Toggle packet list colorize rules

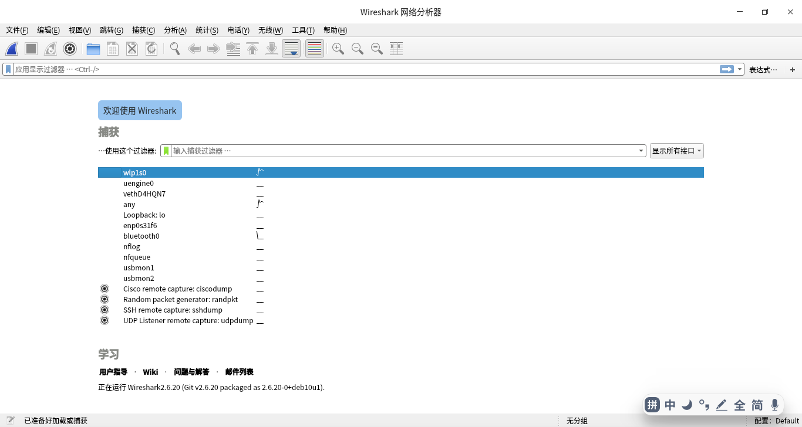click(315, 49)
